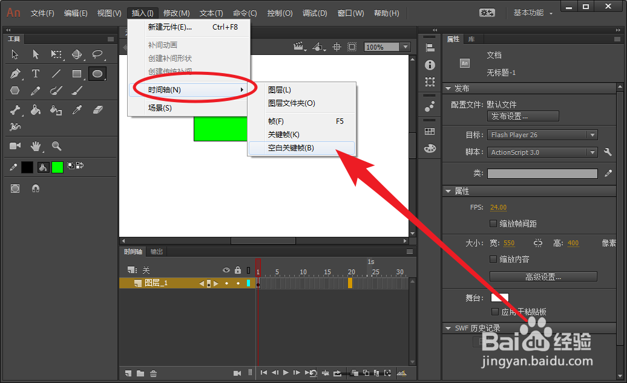Select the Hand tool
The image size is (627, 383).
pos(35,146)
